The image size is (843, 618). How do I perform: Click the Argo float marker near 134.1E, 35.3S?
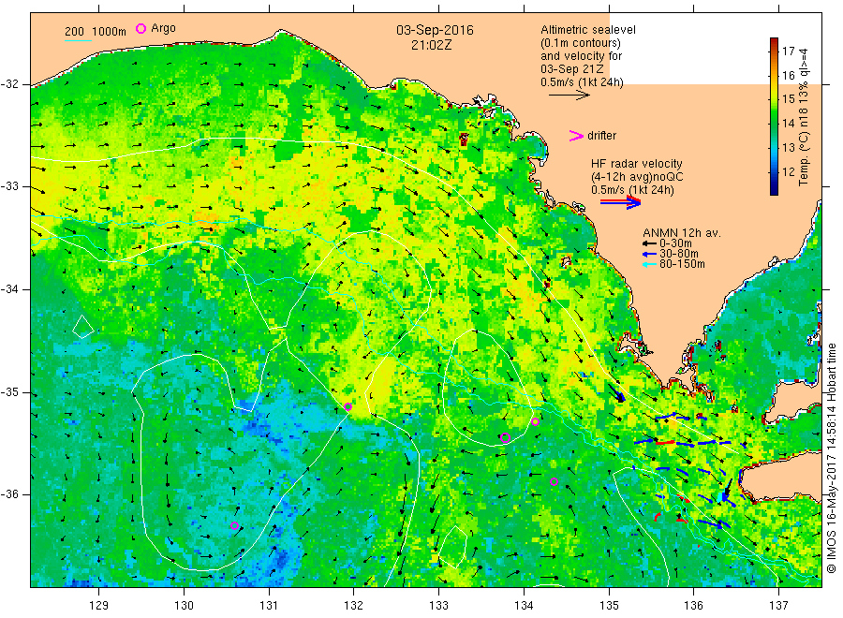tap(535, 422)
